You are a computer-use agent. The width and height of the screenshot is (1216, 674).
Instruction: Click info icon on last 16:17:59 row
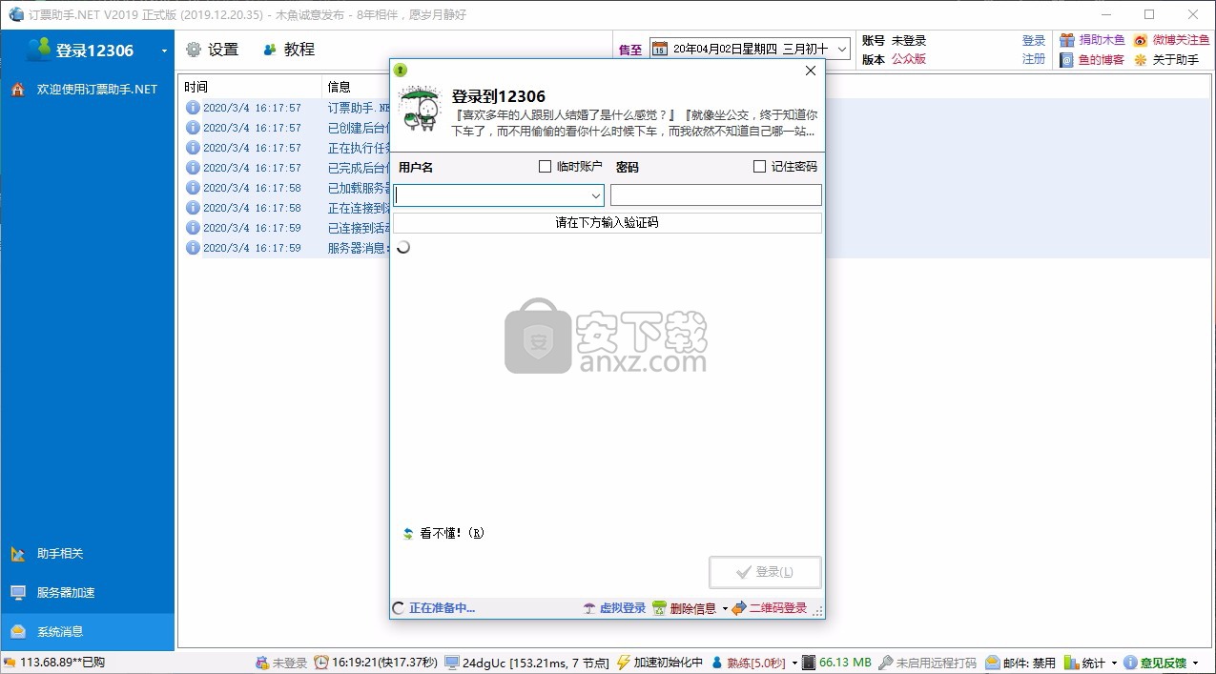pyautogui.click(x=193, y=249)
